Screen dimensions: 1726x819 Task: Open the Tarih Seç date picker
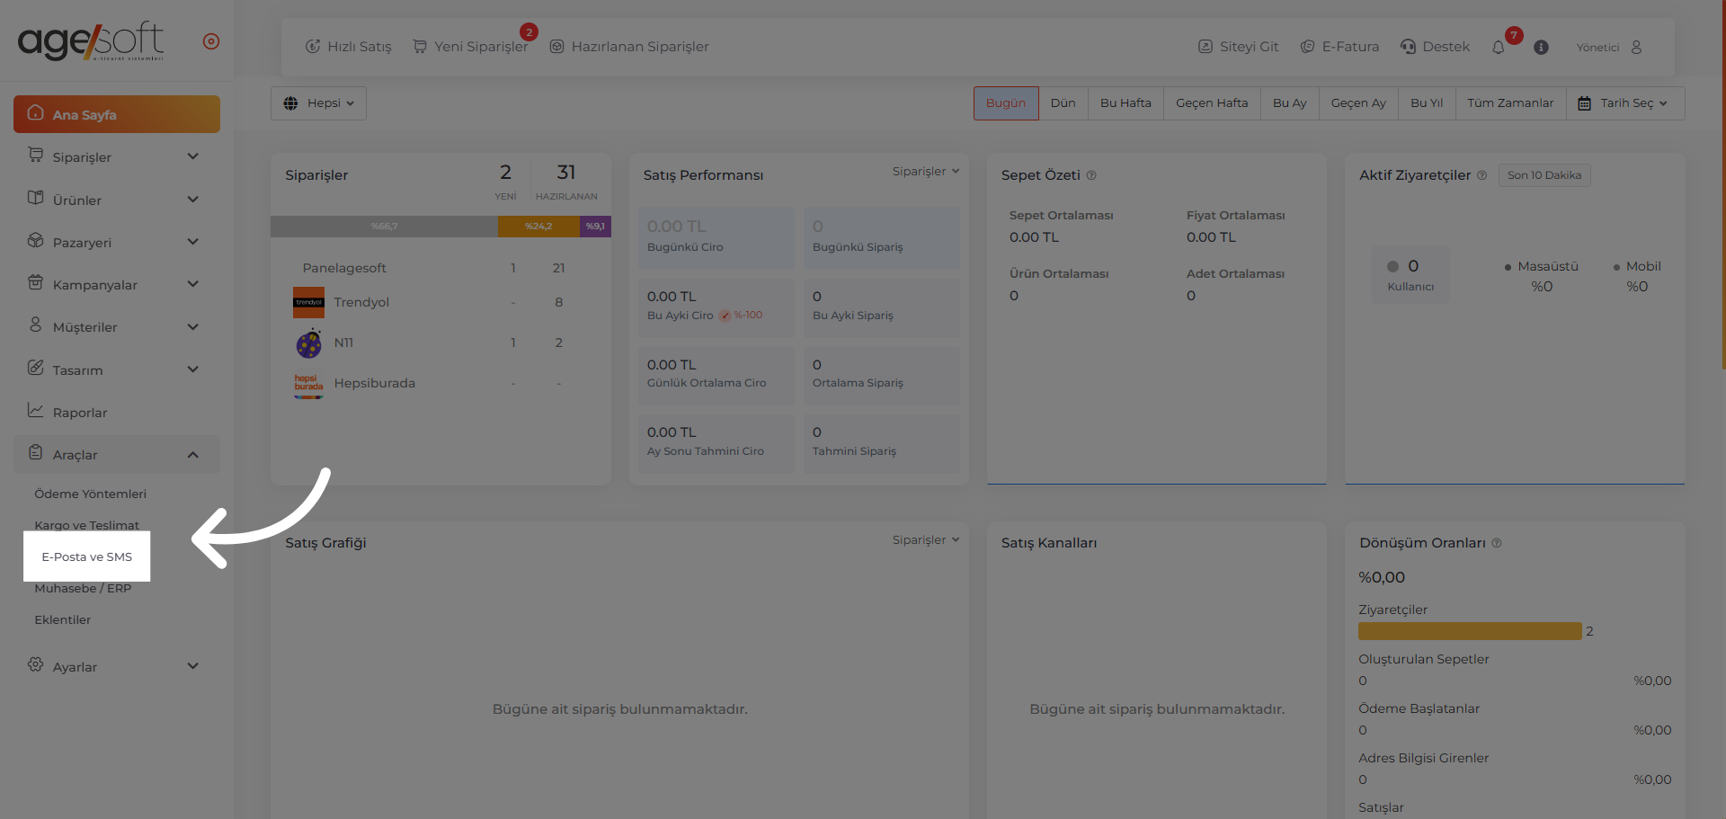pyautogui.click(x=1624, y=103)
